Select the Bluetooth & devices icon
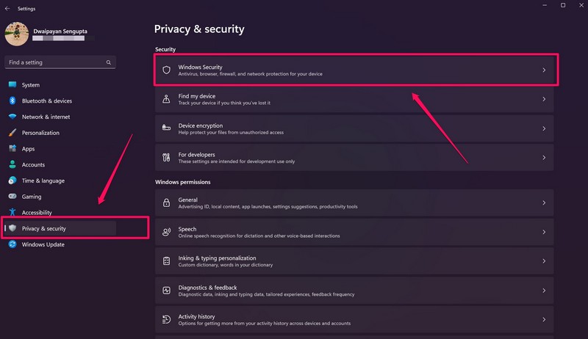Screen dimensions: 588x339 point(12,101)
